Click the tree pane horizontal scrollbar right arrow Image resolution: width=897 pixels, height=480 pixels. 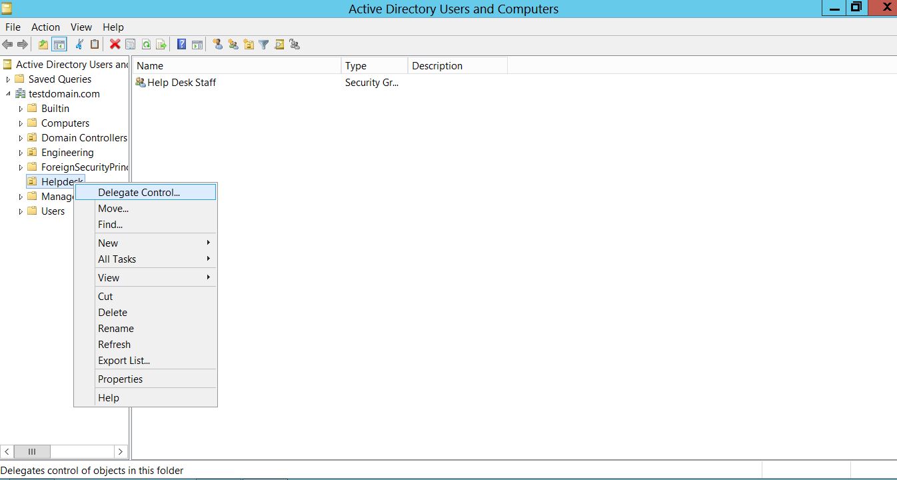click(120, 451)
